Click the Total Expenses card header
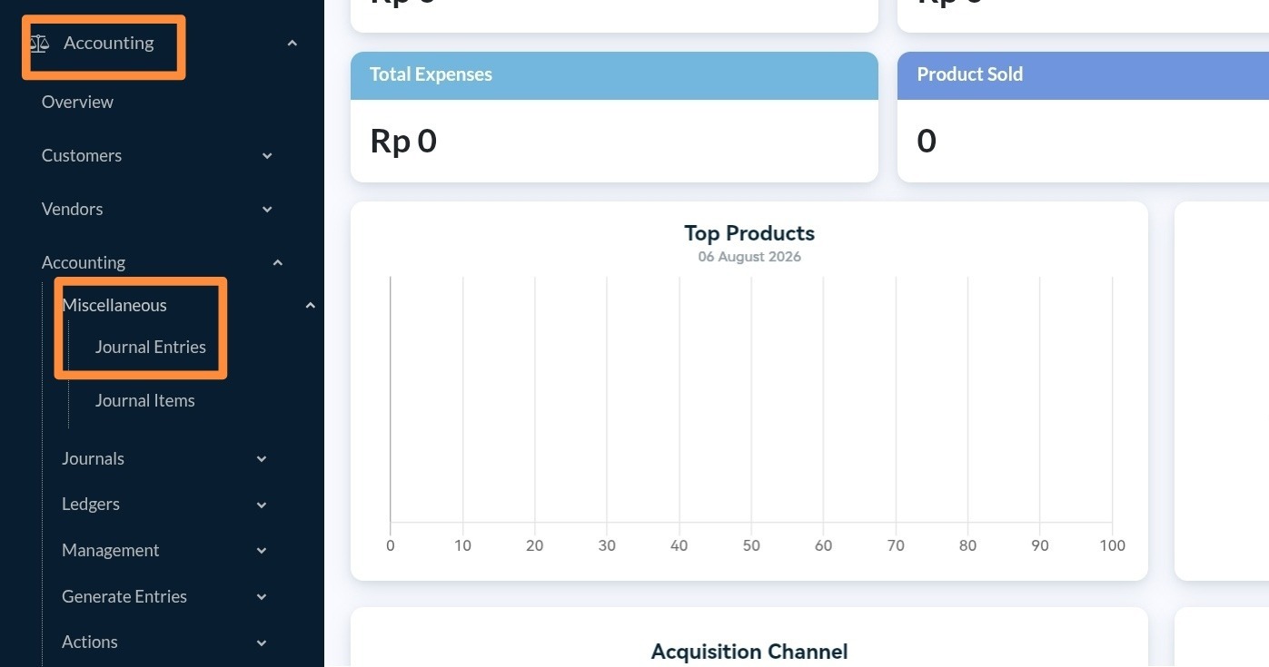 pyautogui.click(x=614, y=75)
